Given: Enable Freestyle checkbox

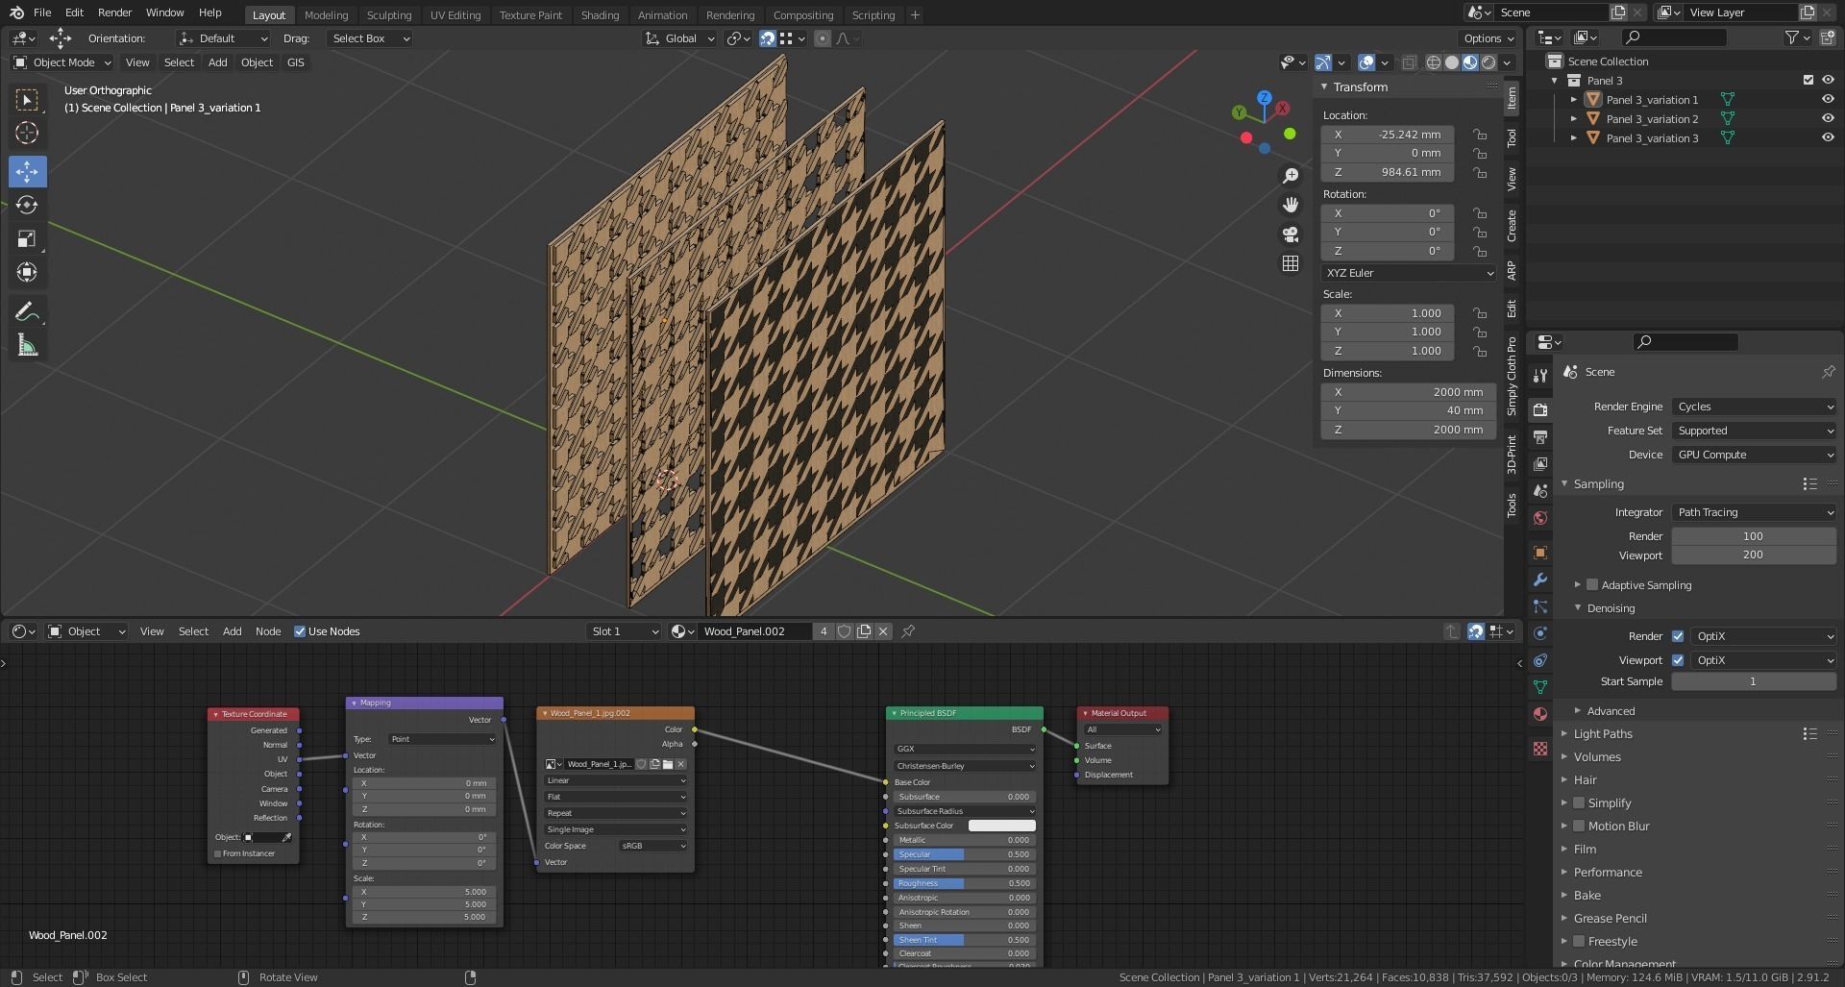Looking at the screenshot, I should pos(1579,941).
